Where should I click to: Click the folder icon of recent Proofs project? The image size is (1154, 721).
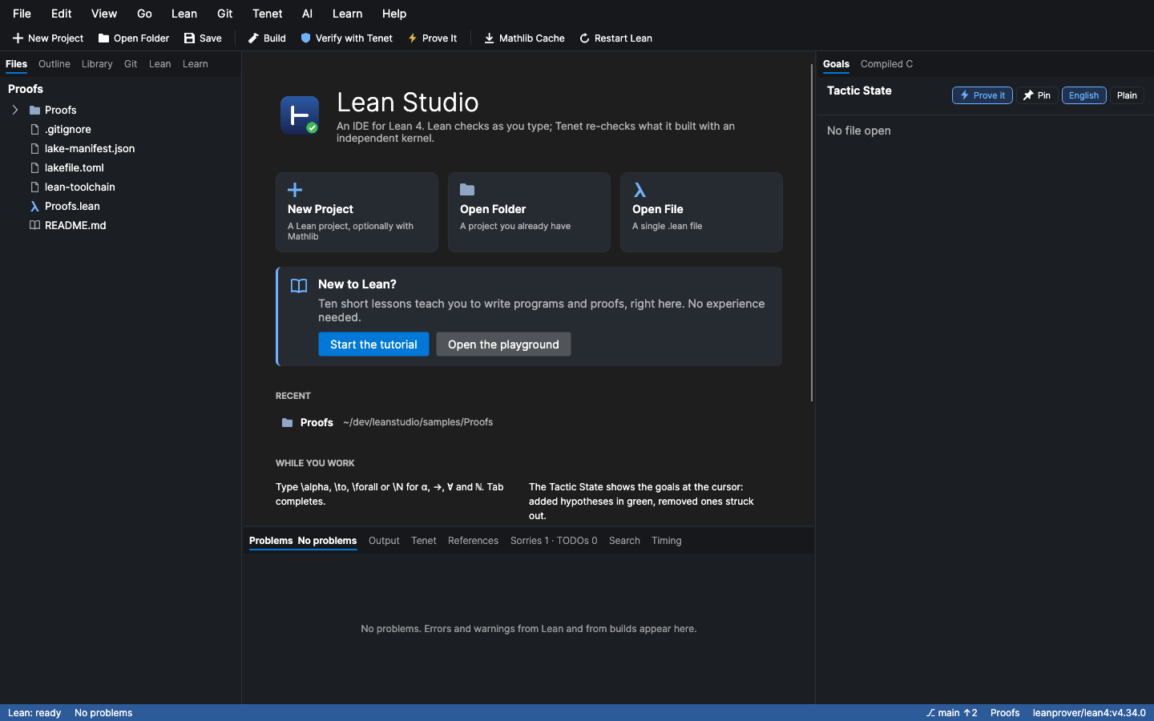tap(287, 423)
